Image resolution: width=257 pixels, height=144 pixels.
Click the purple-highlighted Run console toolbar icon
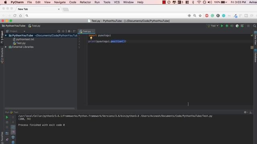click(13, 132)
